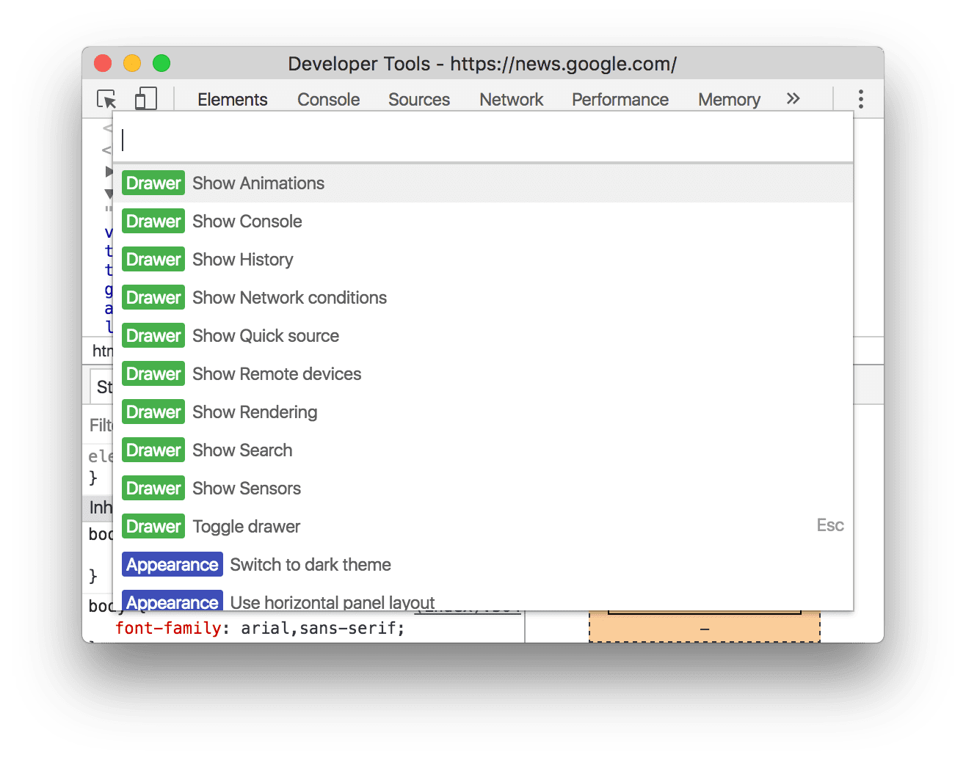Open the hidden panels chevron menu
Image resolution: width=966 pixels, height=760 pixels.
pos(793,98)
